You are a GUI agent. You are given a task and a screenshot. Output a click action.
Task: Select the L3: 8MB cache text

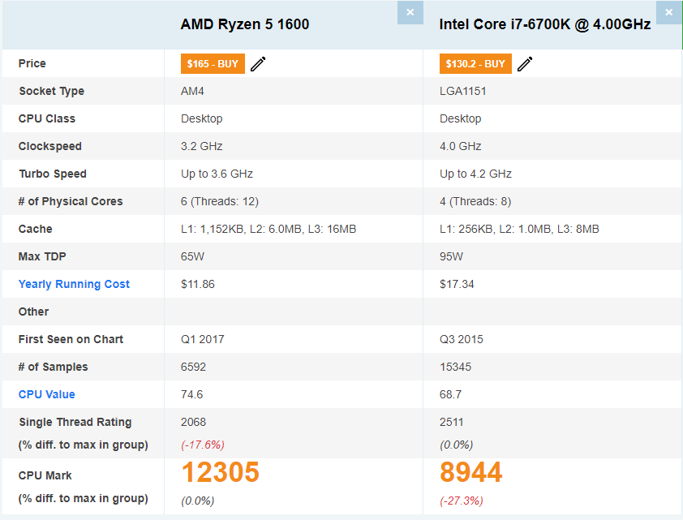tap(578, 229)
